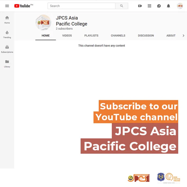This screenshot has height=187, width=187.
Task: Click the JPCS channel profile picture
Action: point(43,23)
